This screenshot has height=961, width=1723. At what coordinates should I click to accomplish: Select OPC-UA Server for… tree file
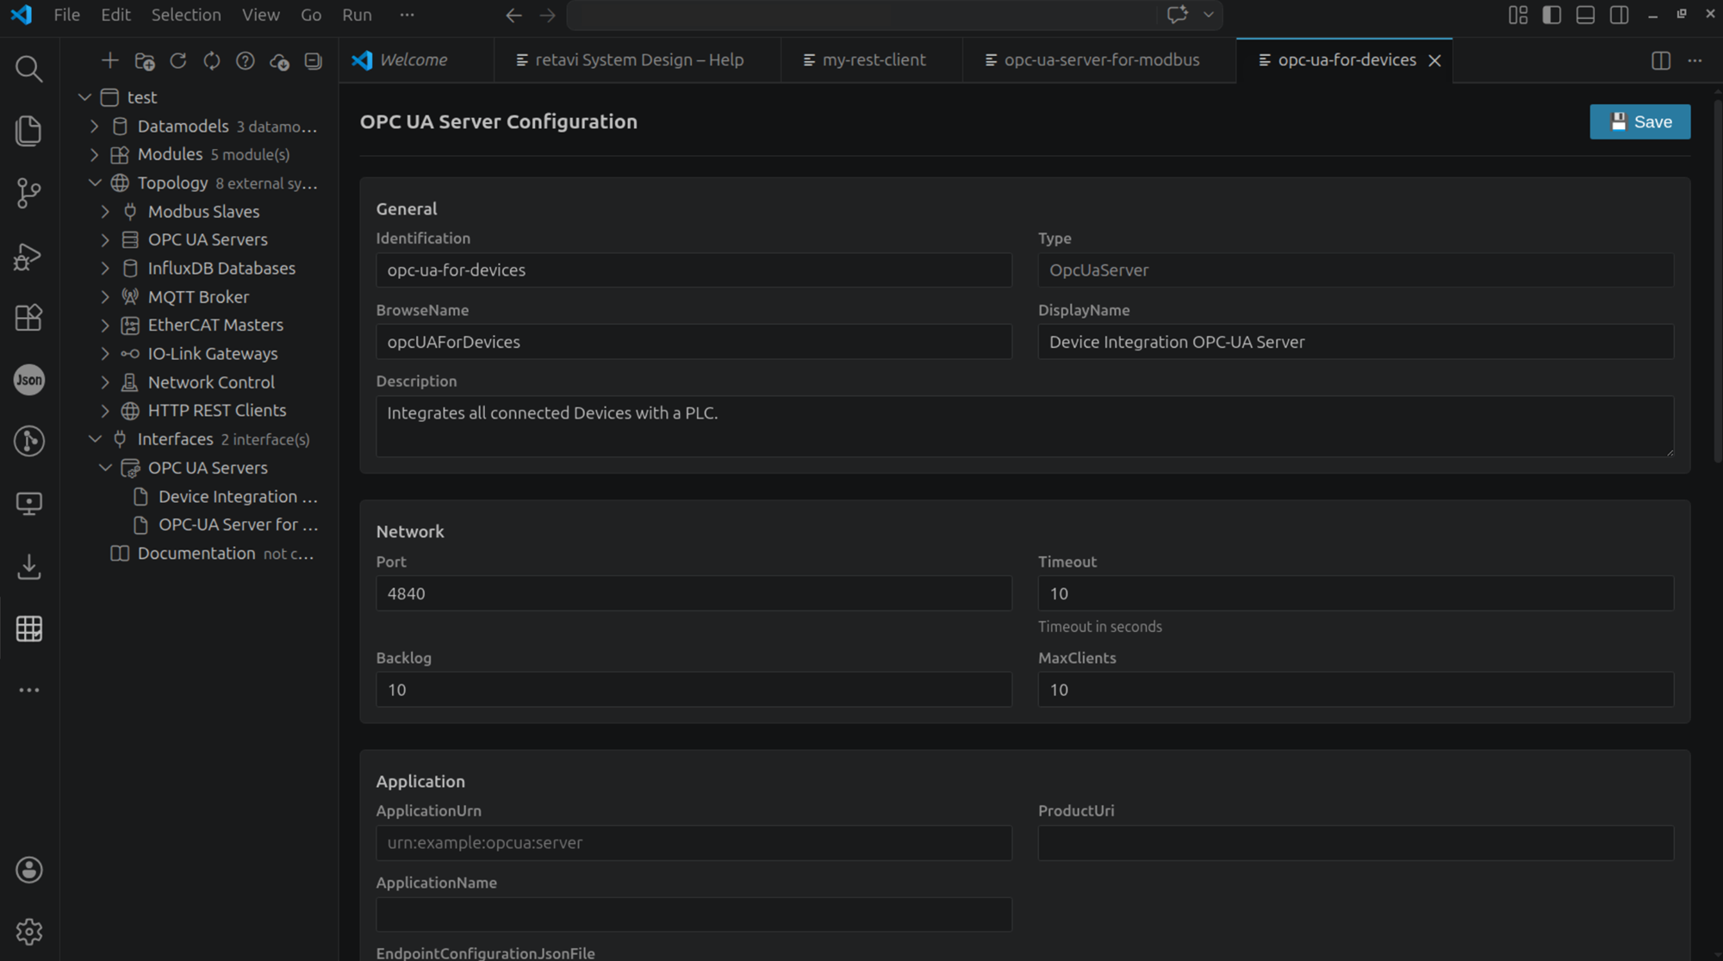[200, 524]
